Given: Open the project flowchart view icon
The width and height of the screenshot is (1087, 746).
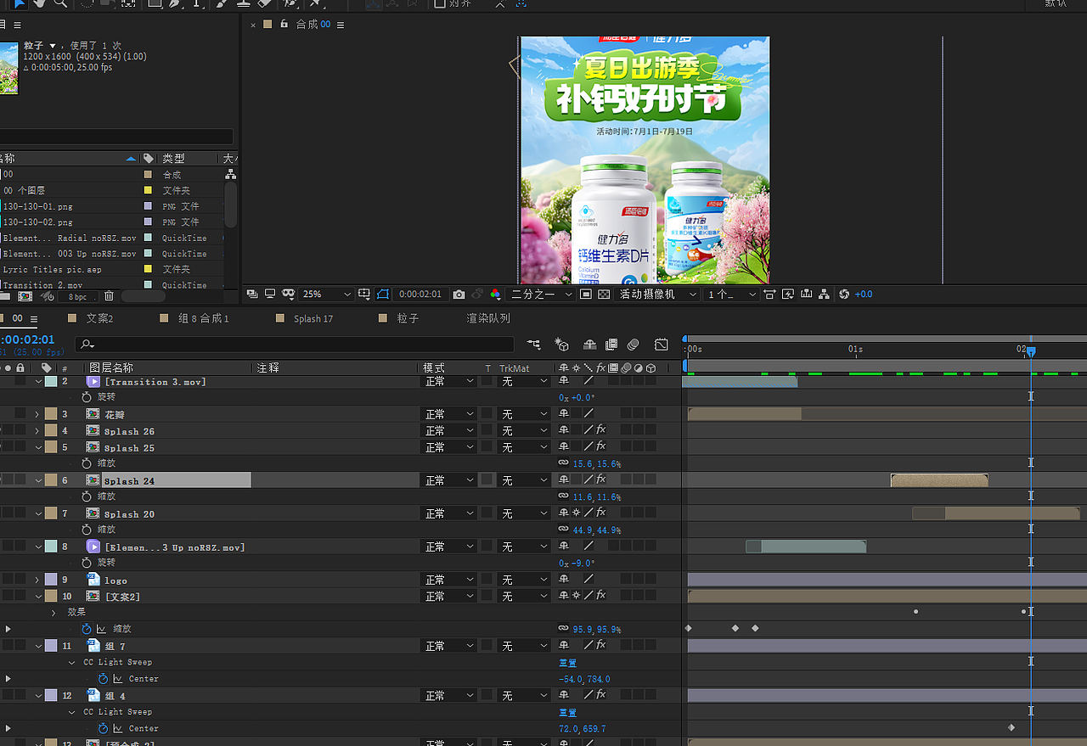Looking at the screenshot, I should (x=230, y=174).
